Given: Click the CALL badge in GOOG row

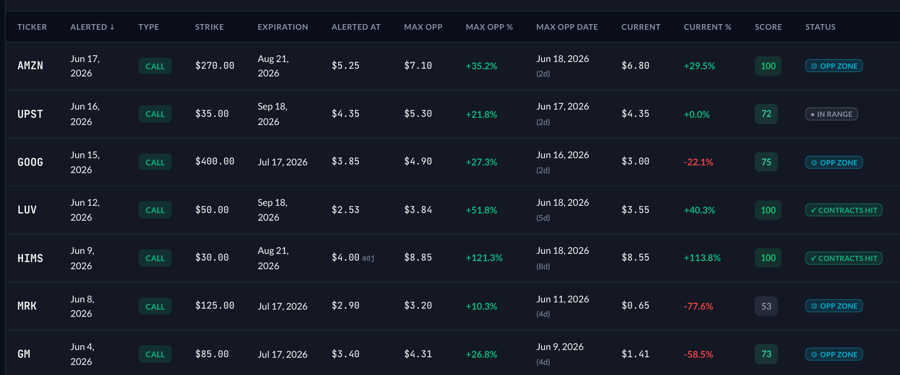Looking at the screenshot, I should (155, 162).
